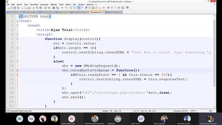Image resolution: width=222 pixels, height=125 pixels.
Task: Collapse the html fold on line 3
Action: pyautogui.click(x=17, y=21)
